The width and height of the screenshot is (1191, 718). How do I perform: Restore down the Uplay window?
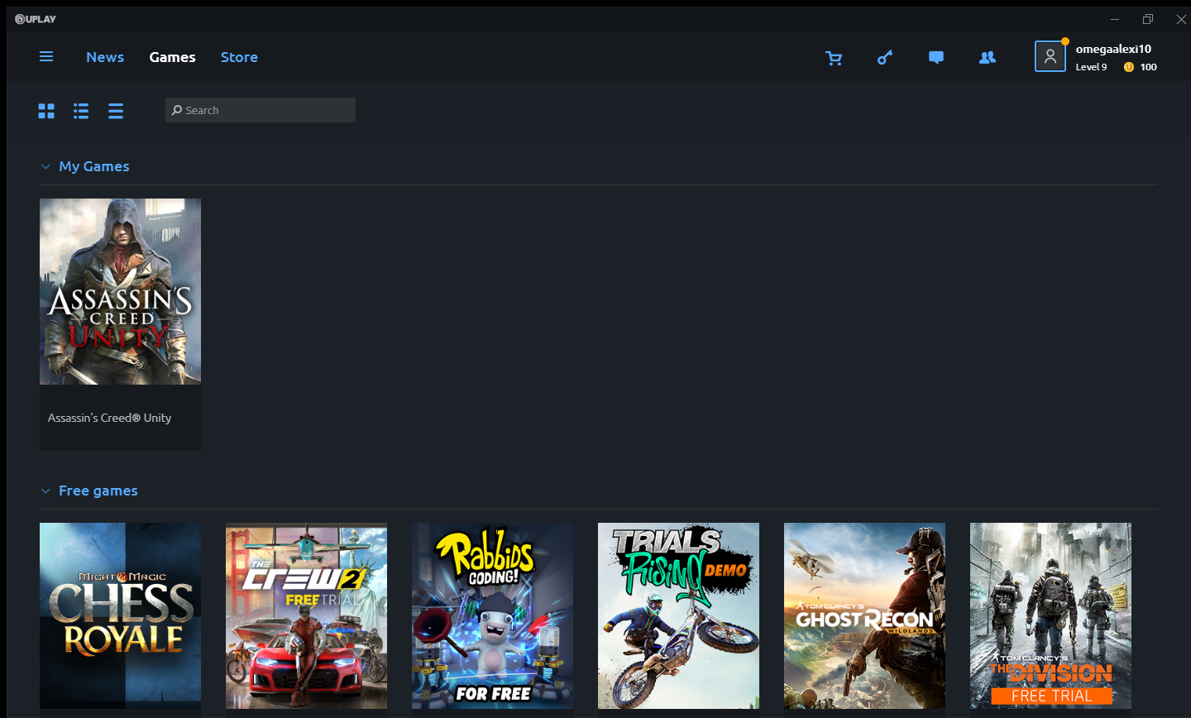[x=1148, y=19]
